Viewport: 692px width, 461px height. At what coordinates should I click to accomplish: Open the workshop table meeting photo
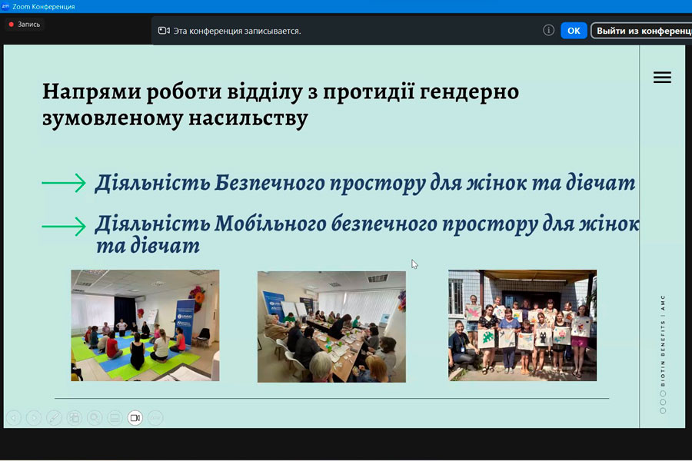(x=331, y=327)
